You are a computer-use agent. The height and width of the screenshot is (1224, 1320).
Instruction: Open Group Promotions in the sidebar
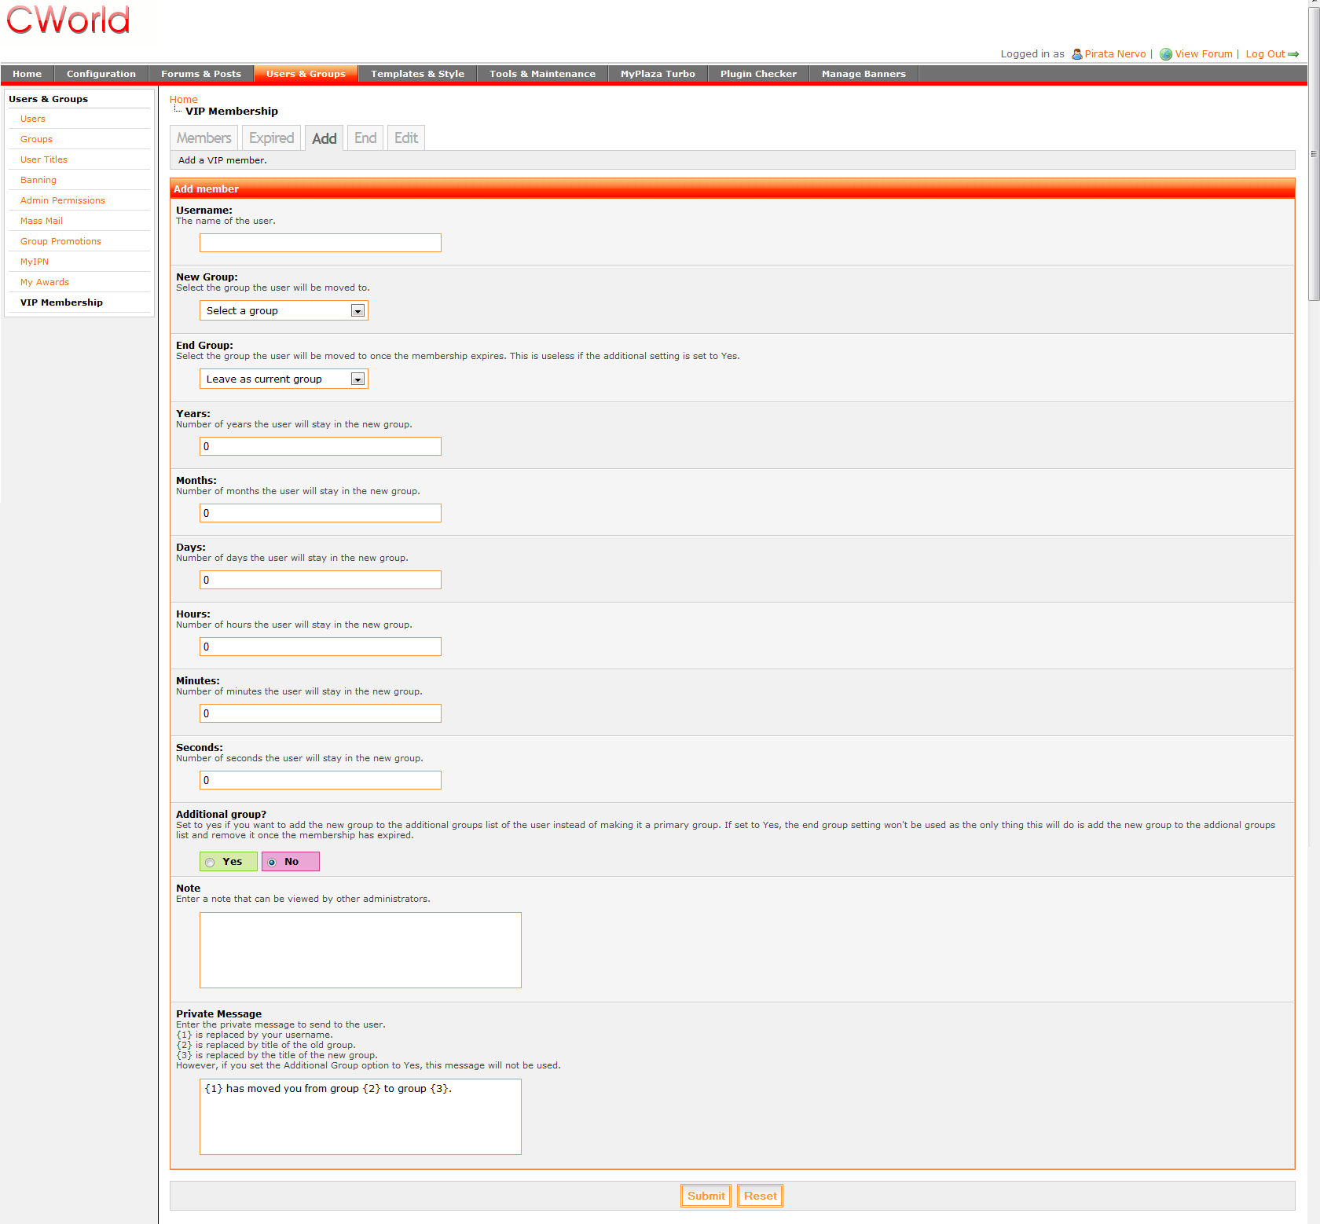click(x=60, y=241)
